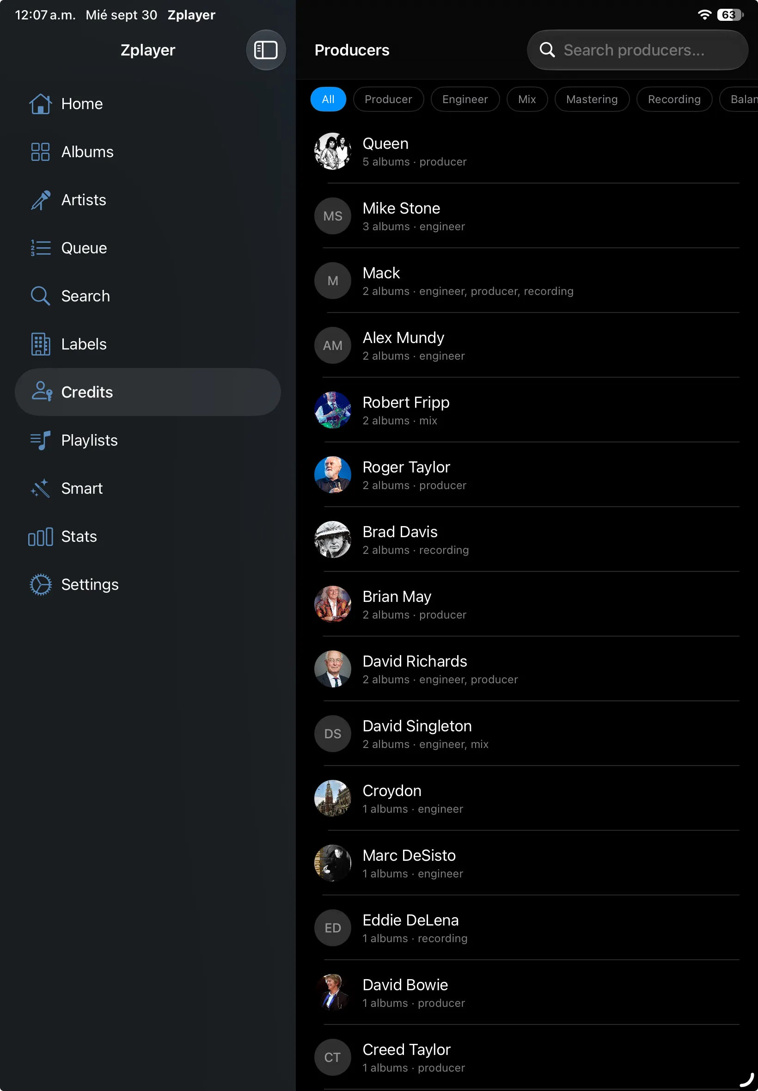Open the Croydon entry
The image size is (758, 1091).
point(526,798)
